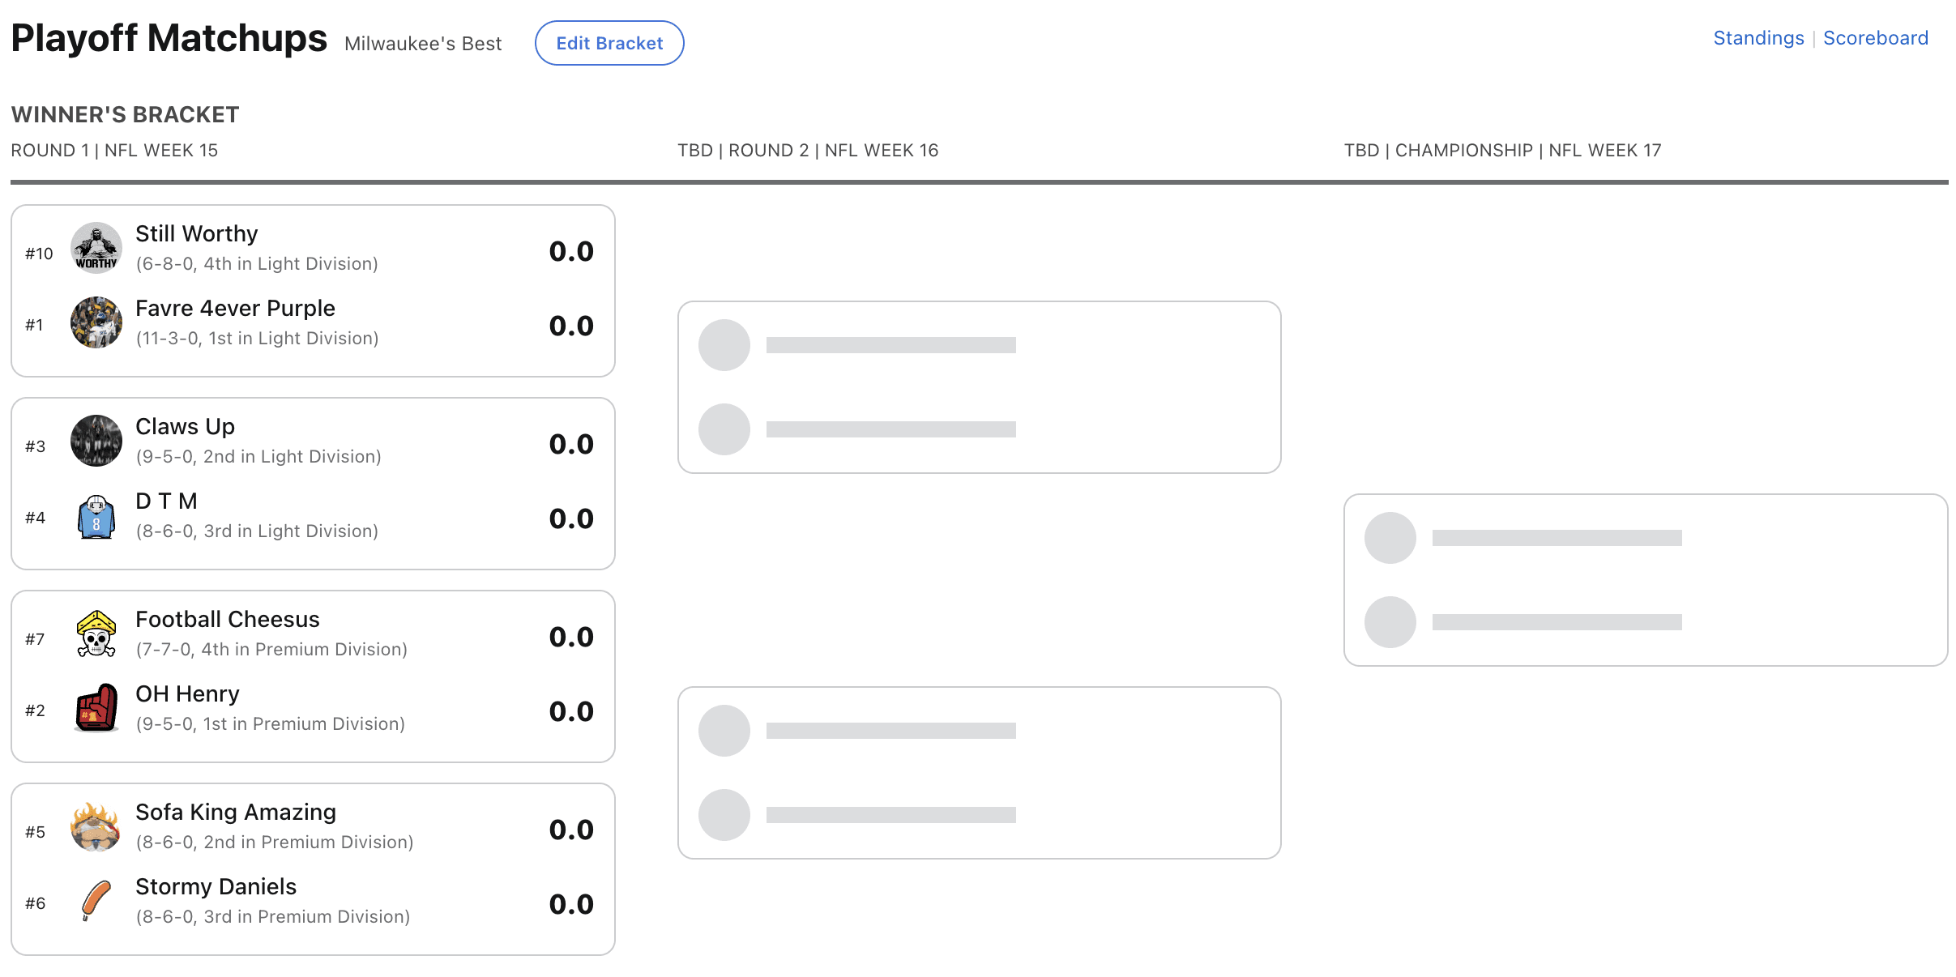1956x977 pixels.
Task: Click the Favre 4ever Purple team avatar
Action: click(96, 322)
